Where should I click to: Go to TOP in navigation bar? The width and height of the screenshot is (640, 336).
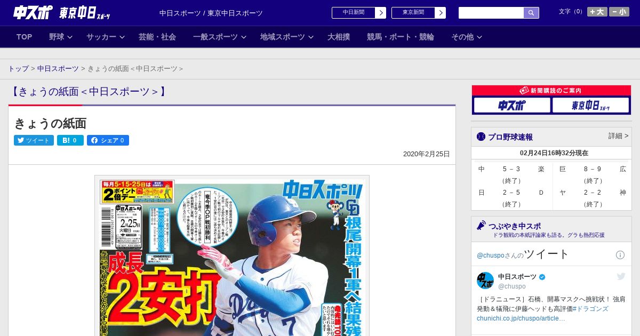point(25,37)
